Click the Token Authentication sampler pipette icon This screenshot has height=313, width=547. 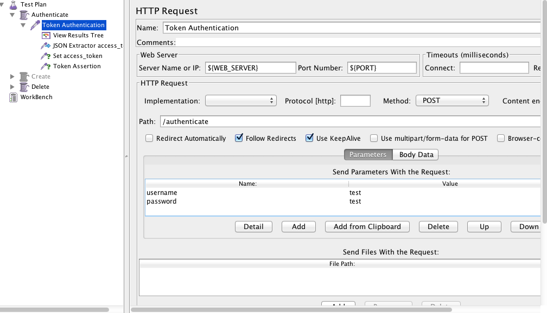[x=35, y=25]
